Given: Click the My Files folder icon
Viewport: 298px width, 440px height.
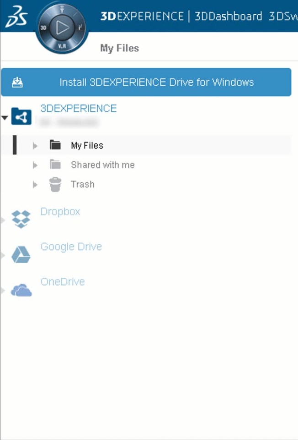Looking at the screenshot, I should pos(55,145).
